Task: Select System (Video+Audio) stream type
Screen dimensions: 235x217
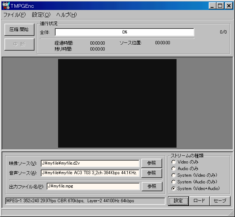Action: 174,189
